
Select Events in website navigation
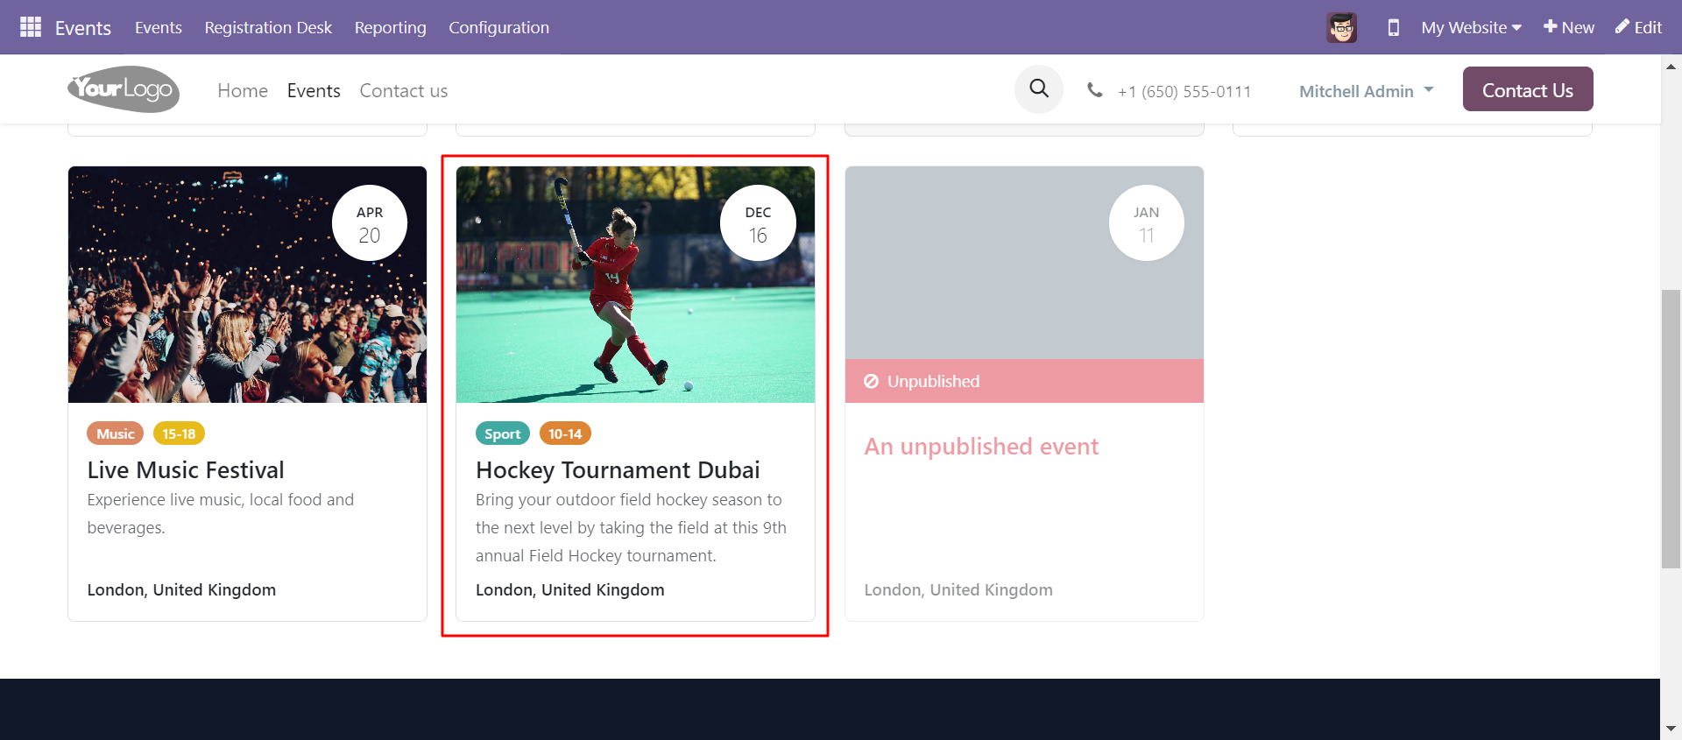(314, 90)
